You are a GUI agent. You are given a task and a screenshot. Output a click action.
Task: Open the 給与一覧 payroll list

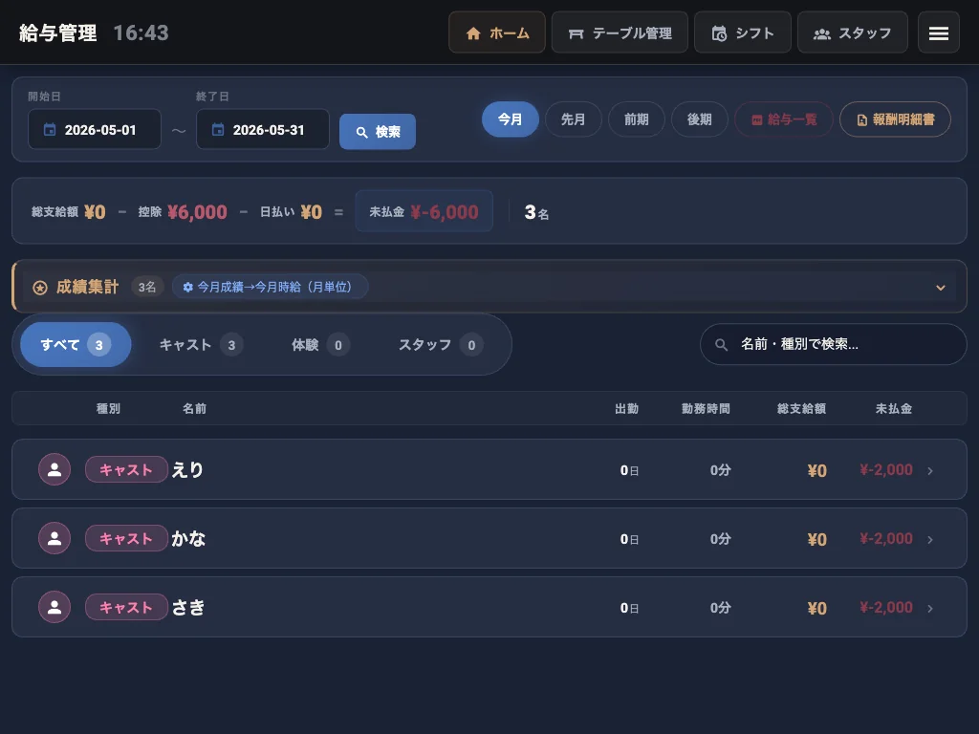click(784, 119)
